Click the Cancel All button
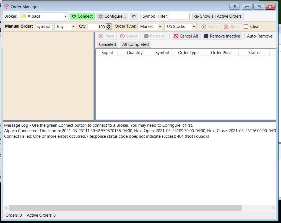281x223 pixels. pyautogui.click(x=186, y=36)
